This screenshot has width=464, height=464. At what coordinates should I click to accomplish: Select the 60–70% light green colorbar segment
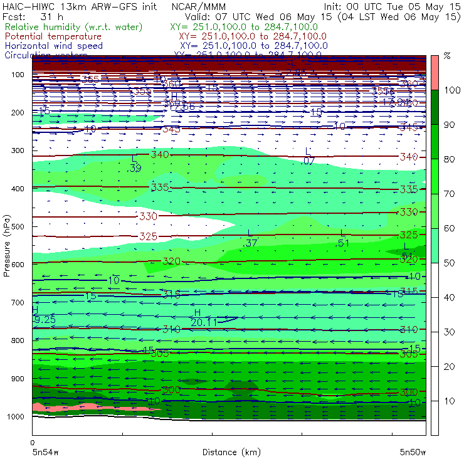point(435,211)
